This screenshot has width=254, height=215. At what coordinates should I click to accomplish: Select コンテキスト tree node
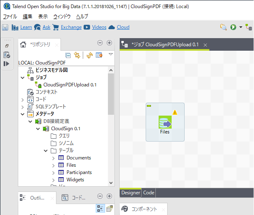pyautogui.click(x=47, y=92)
